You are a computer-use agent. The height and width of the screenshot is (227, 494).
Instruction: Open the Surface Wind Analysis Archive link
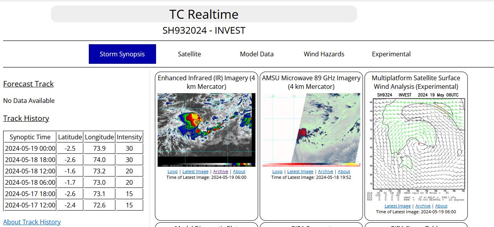(423, 206)
